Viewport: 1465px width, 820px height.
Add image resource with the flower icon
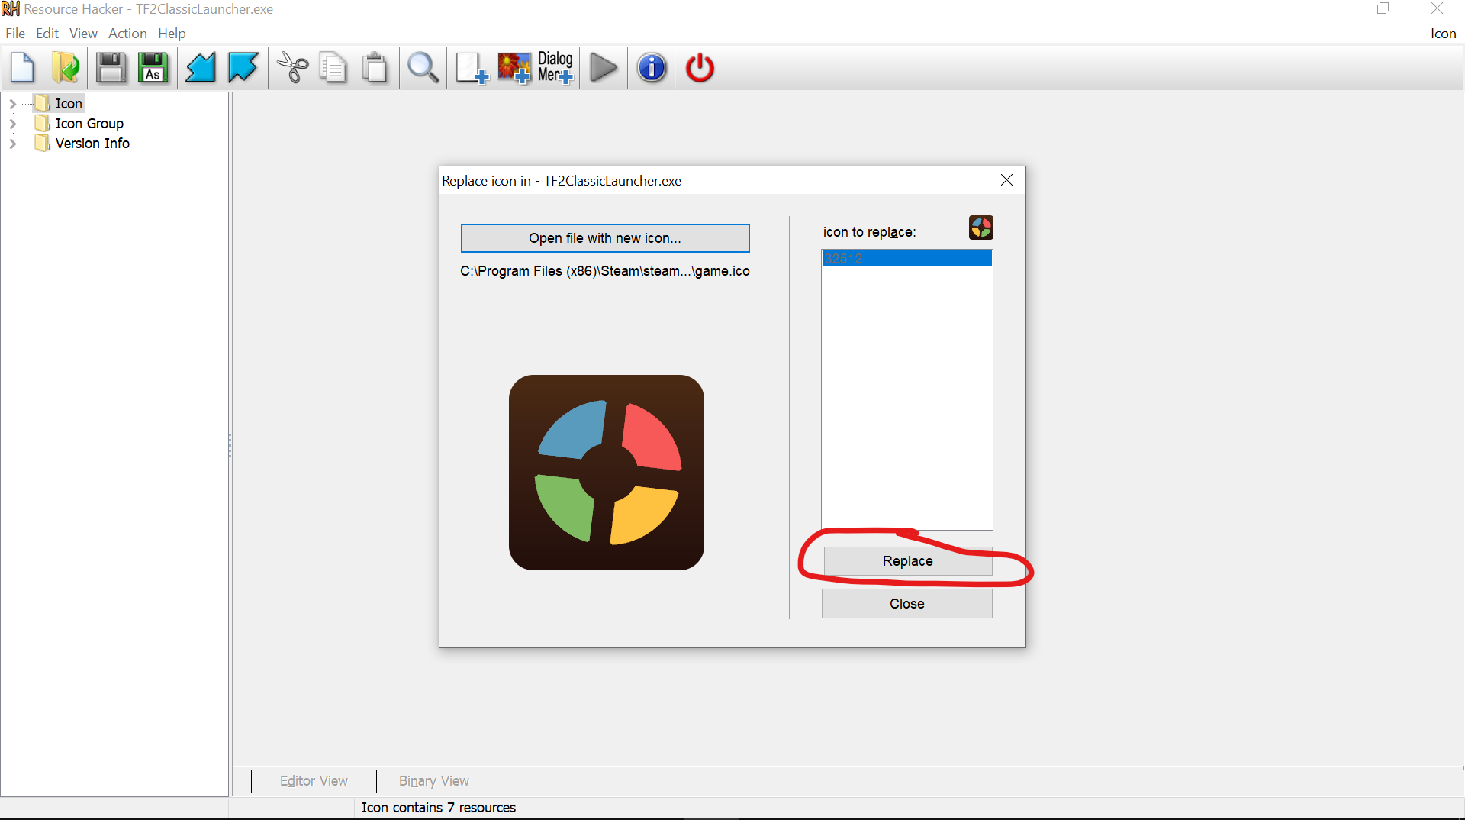[x=514, y=68]
